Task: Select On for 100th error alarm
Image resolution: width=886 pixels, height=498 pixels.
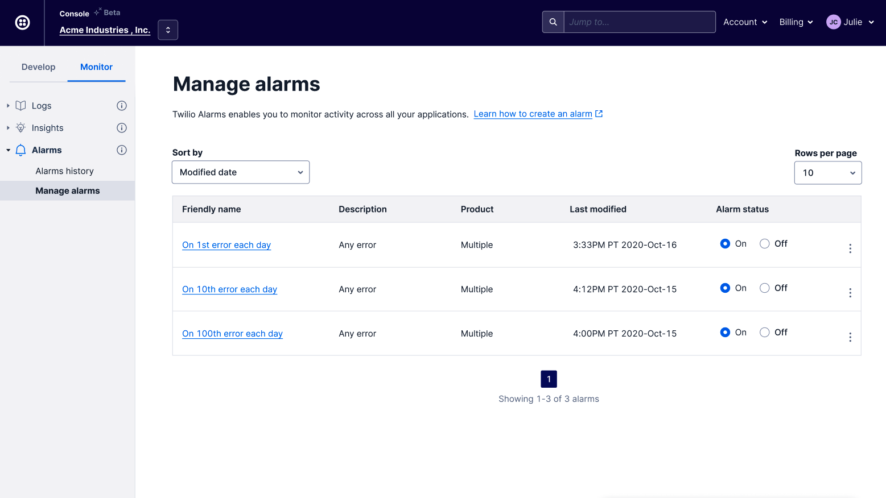Action: 725,332
